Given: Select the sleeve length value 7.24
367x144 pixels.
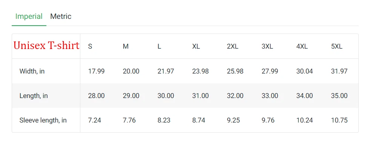Looking at the screenshot, I should (95, 120).
